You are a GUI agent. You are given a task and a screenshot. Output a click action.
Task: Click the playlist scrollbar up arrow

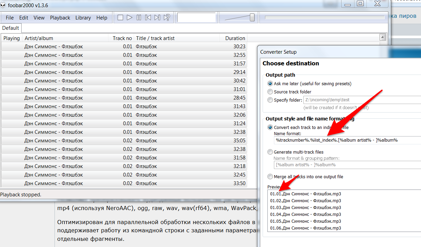[x=383, y=37]
